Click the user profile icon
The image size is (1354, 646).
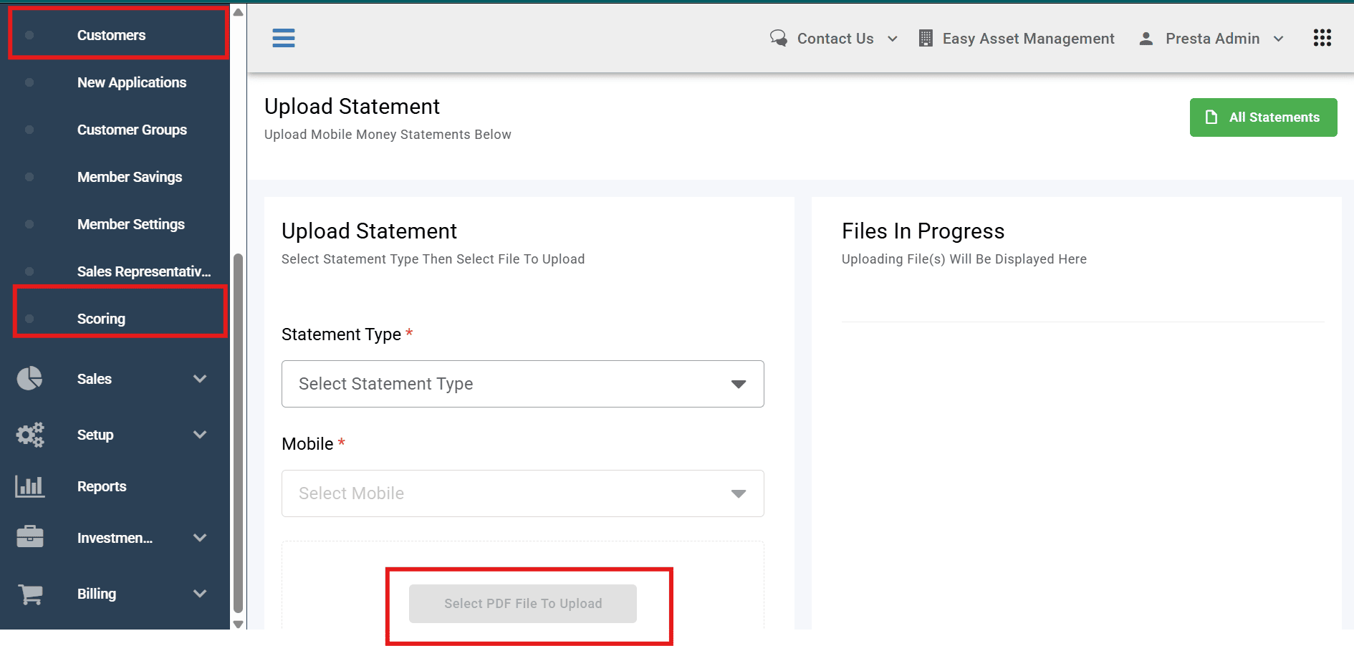coord(1146,39)
